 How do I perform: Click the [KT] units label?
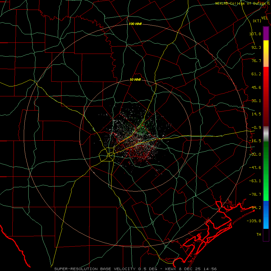257,21
